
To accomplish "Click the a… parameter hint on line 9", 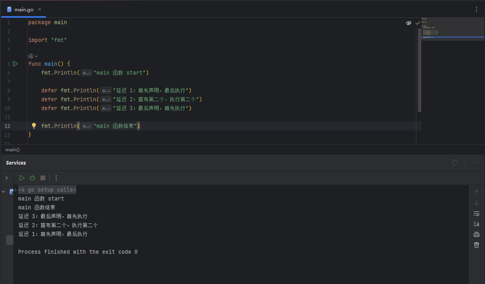I will [x=106, y=99].
